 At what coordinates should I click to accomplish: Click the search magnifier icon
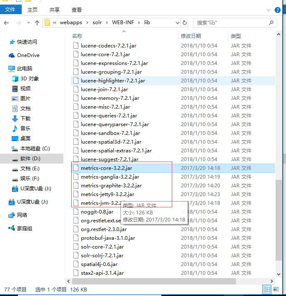pos(271,23)
